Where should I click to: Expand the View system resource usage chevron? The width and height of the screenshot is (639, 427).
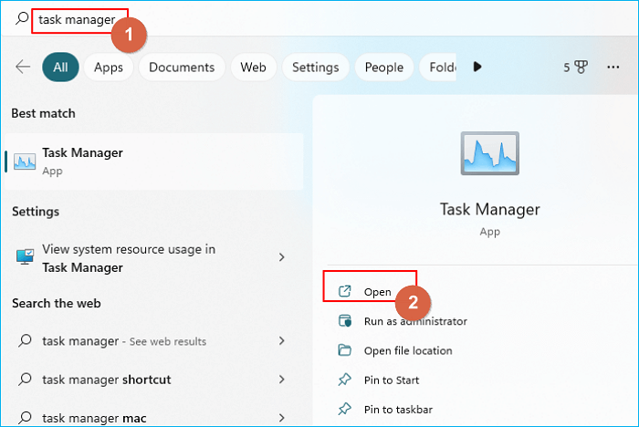click(x=281, y=257)
